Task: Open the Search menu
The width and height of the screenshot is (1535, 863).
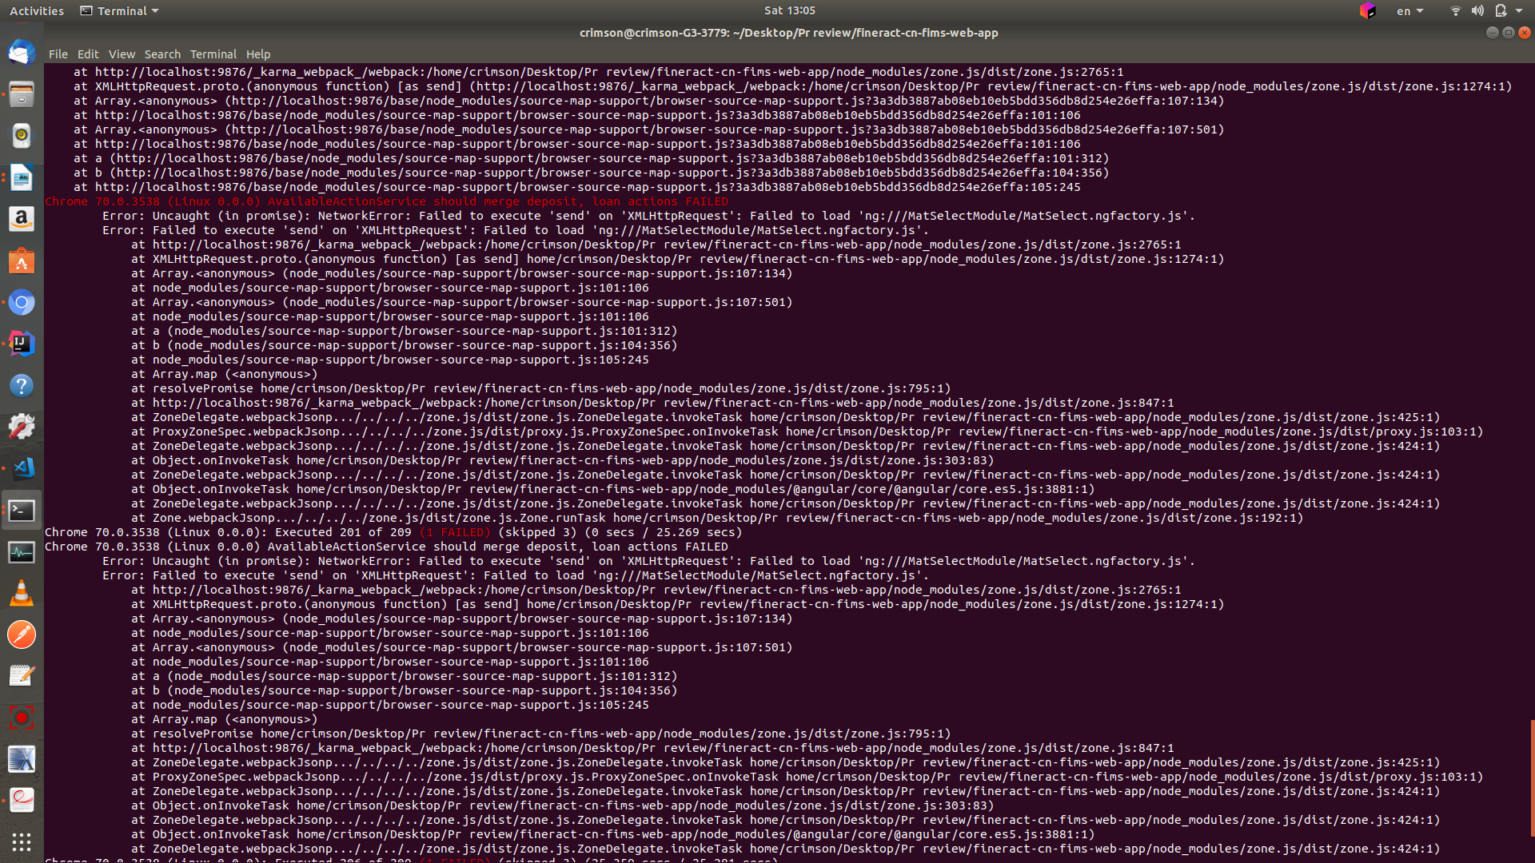Action: tap(162, 54)
